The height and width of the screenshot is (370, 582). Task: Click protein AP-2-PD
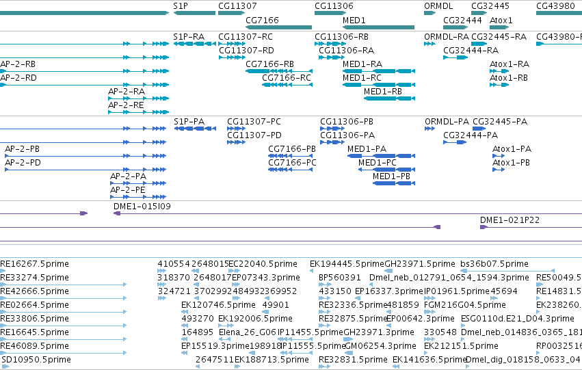click(x=23, y=163)
